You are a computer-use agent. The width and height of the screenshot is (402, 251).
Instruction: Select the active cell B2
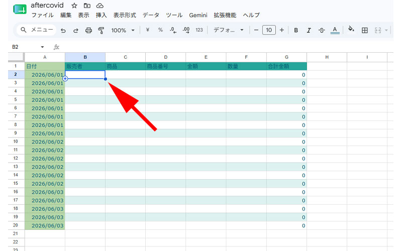85,75
